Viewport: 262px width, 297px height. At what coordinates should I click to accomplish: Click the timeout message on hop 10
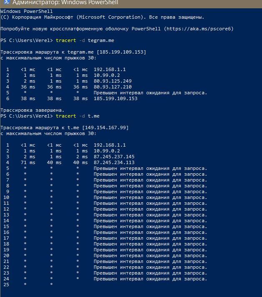coord(150,198)
